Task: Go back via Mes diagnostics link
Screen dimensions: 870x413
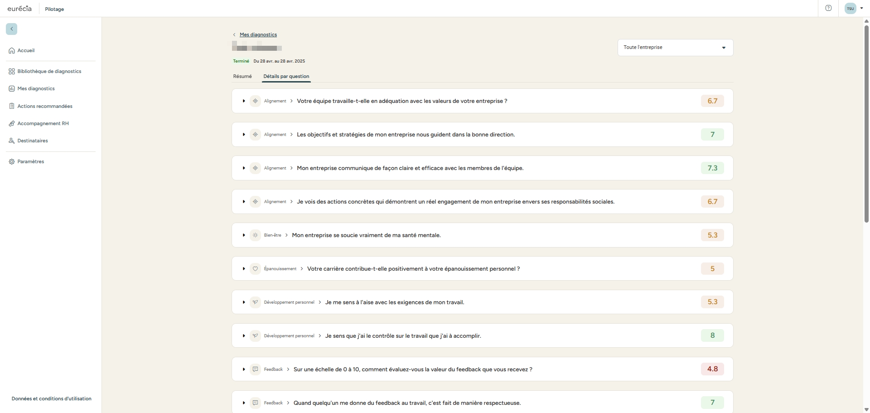Action: 258,35
